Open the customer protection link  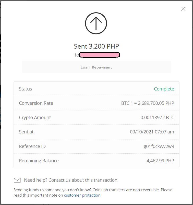(82, 195)
